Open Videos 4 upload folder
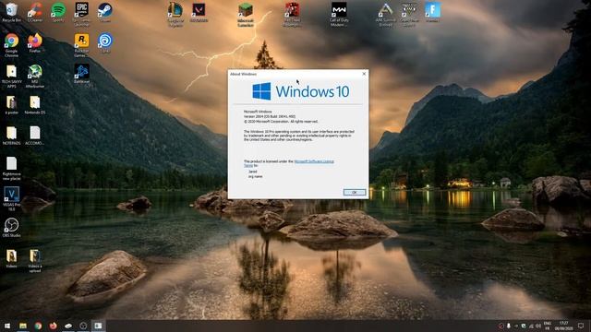The image size is (591, 332). 35,260
